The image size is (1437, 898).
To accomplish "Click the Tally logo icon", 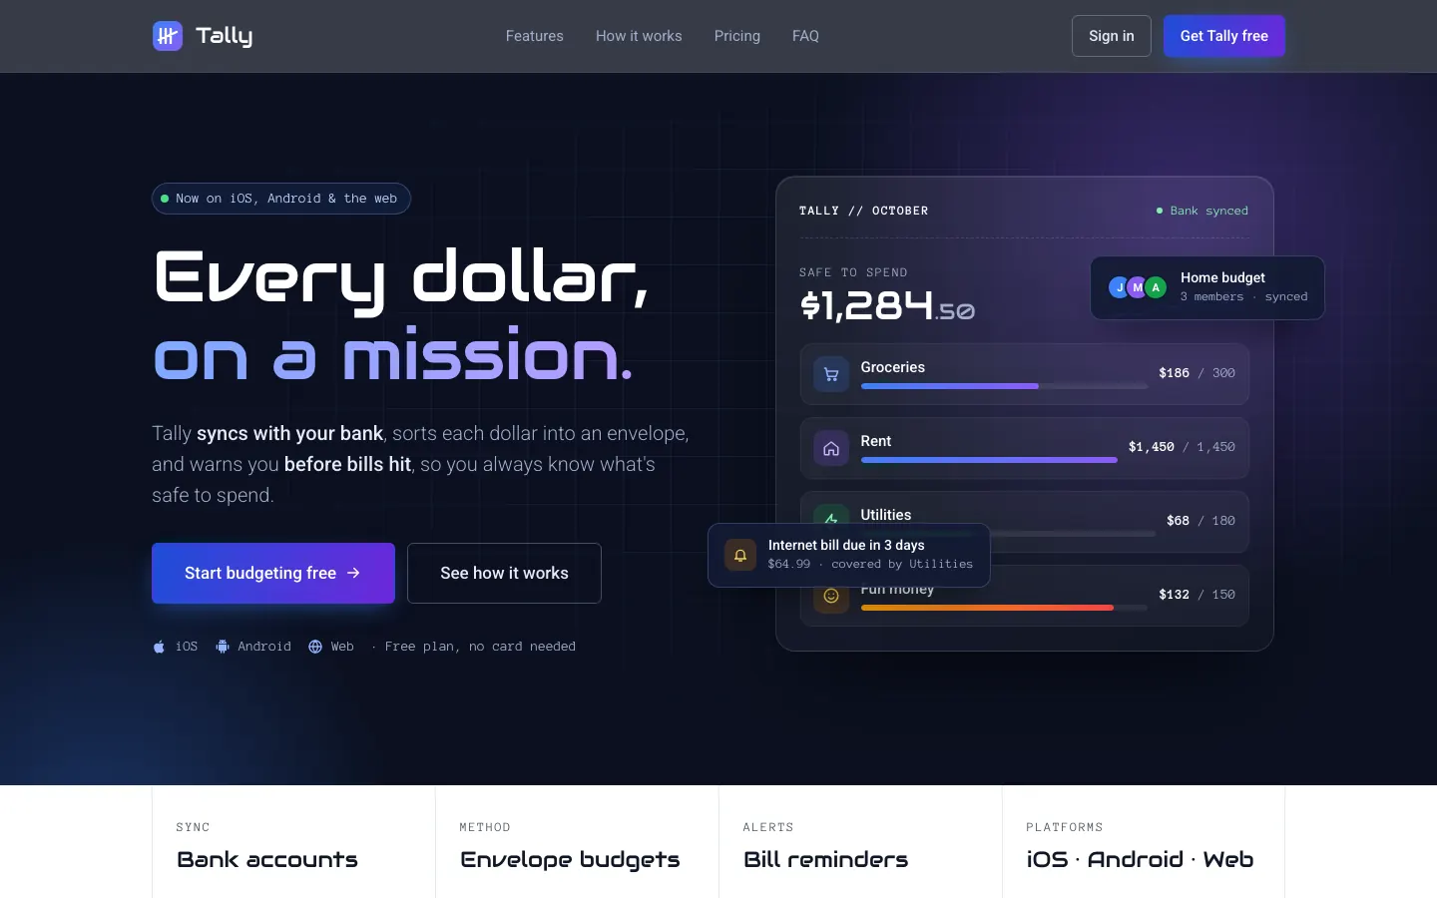I will coord(168,36).
